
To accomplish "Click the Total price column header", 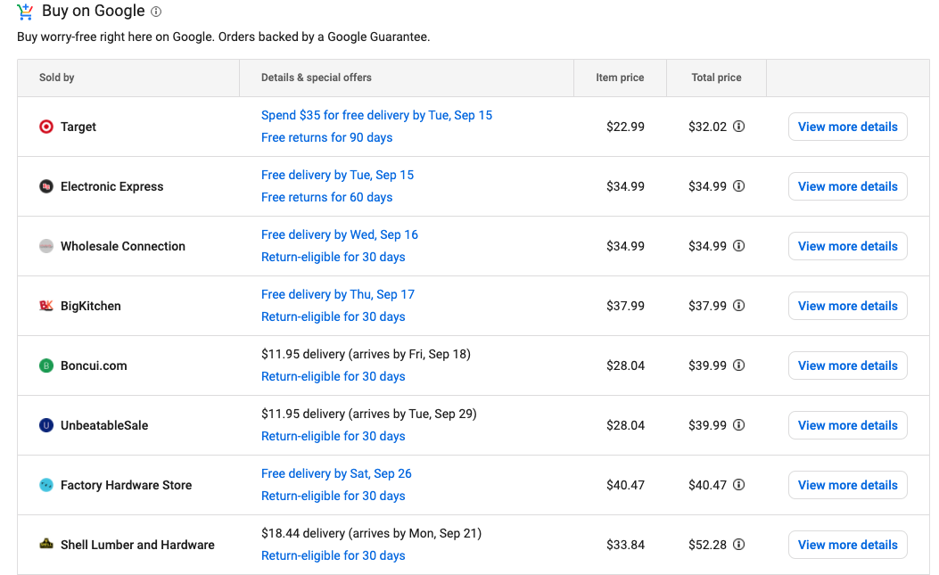I will [716, 78].
